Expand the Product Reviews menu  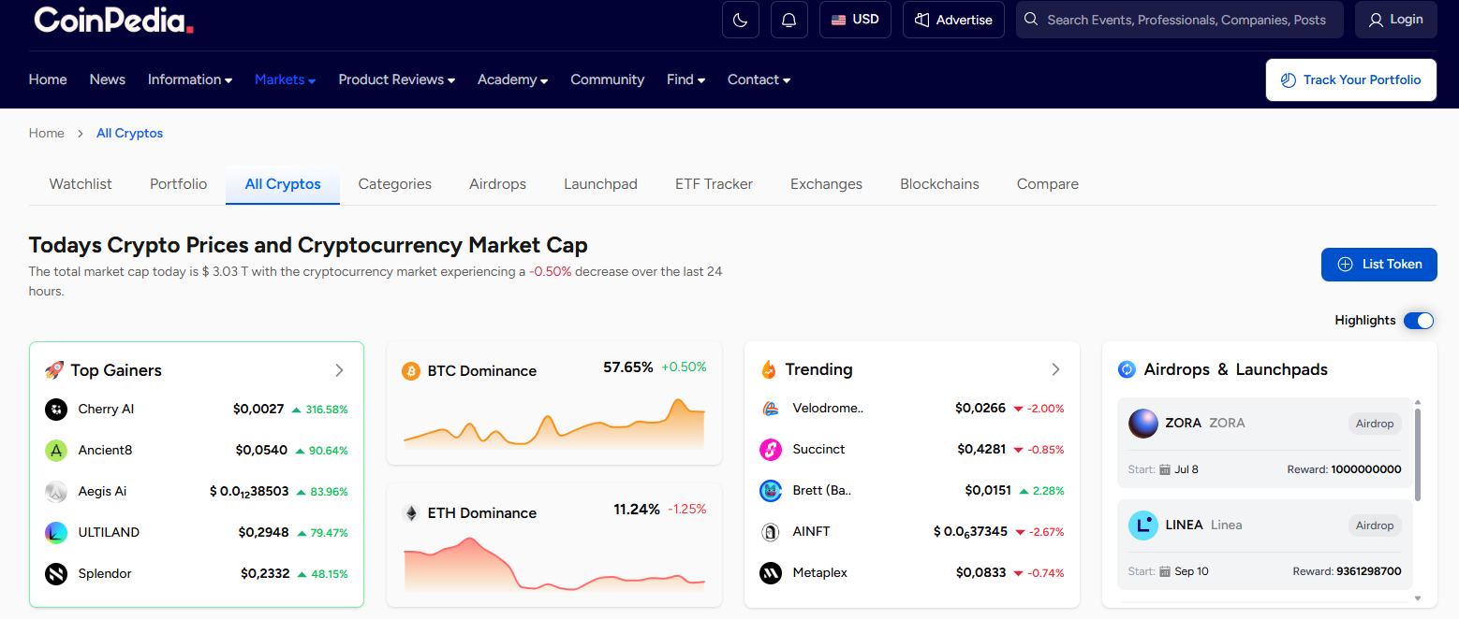coord(396,79)
